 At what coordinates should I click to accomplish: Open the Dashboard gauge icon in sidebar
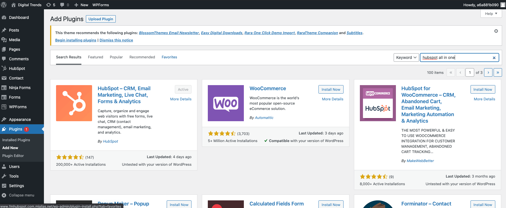(4, 17)
